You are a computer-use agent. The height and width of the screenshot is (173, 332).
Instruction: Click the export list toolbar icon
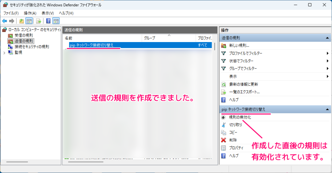click(39, 21)
